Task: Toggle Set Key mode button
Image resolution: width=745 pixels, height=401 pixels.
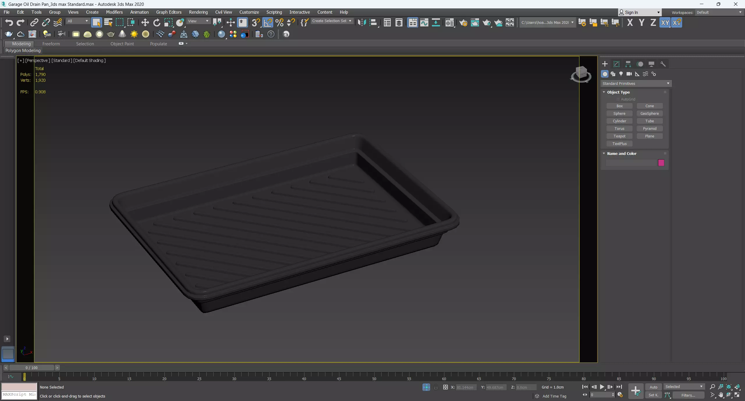Action: [x=653, y=395]
